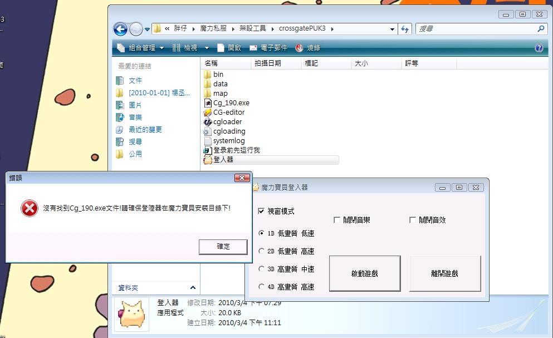Image resolution: width=553 pixels, height=338 pixels.
Task: Select the cgloader application file
Action: click(x=227, y=122)
